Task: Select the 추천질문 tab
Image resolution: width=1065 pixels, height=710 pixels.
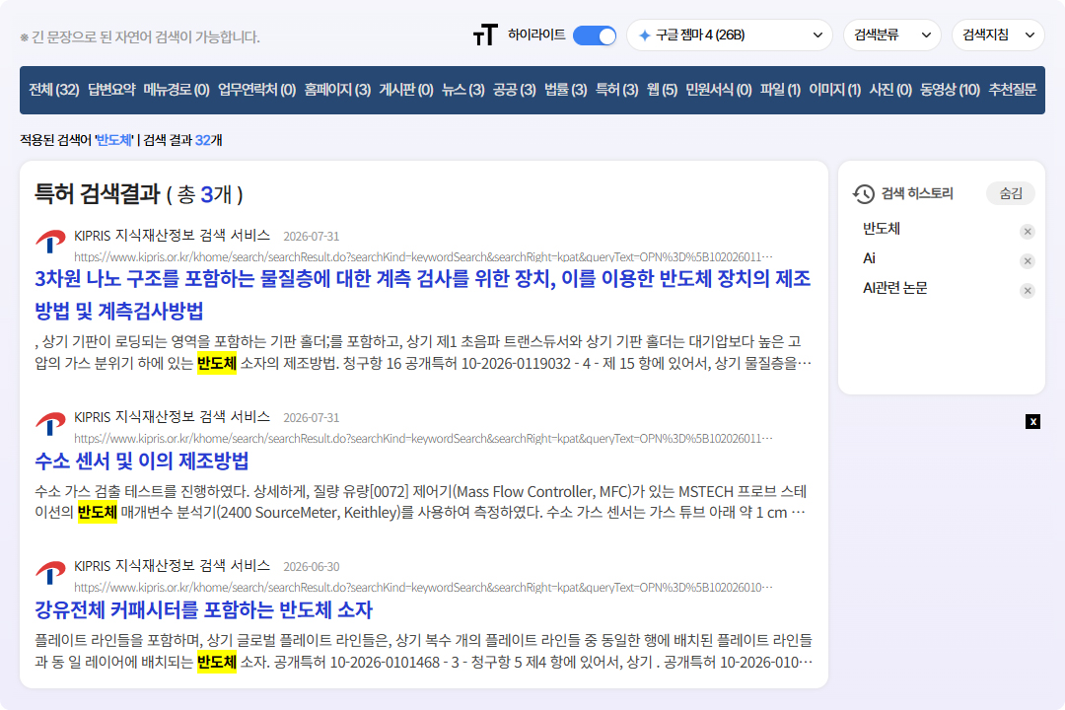Action: pyautogui.click(x=1013, y=90)
